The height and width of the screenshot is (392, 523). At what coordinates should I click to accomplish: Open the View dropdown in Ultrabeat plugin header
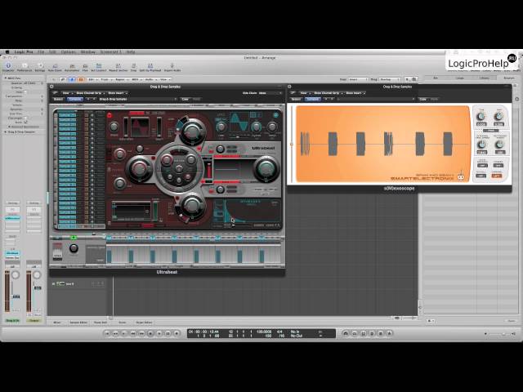[x=66, y=93]
